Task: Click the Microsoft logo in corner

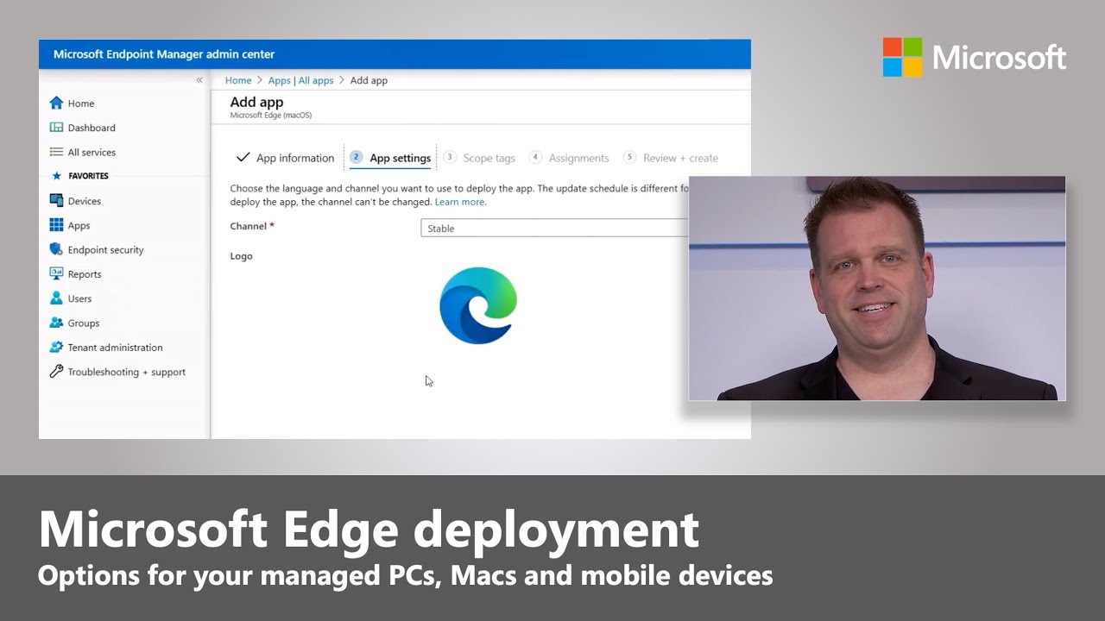Action: [975, 57]
